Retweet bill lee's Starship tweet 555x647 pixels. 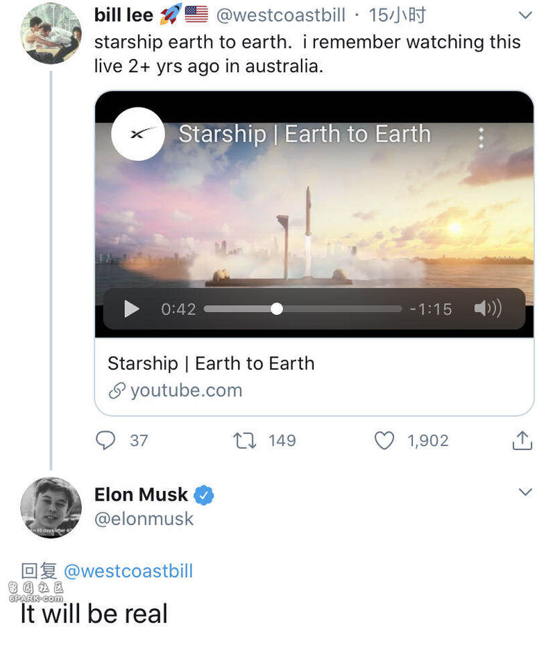point(245,440)
